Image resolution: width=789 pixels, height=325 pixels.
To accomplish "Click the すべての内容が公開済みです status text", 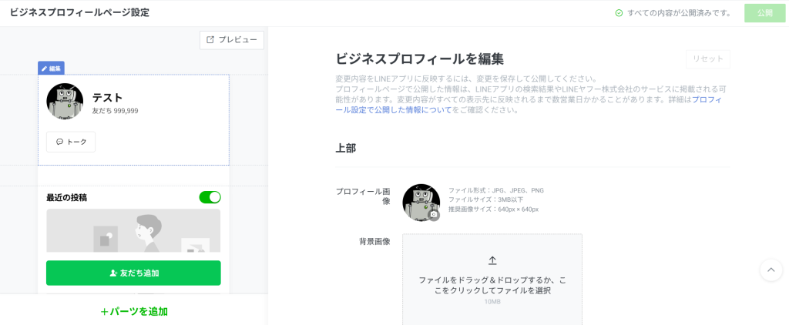I will 680,13.
